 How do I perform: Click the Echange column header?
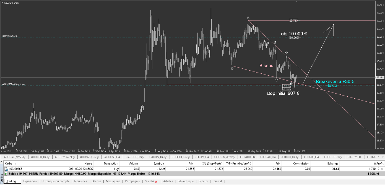tap(325, 164)
